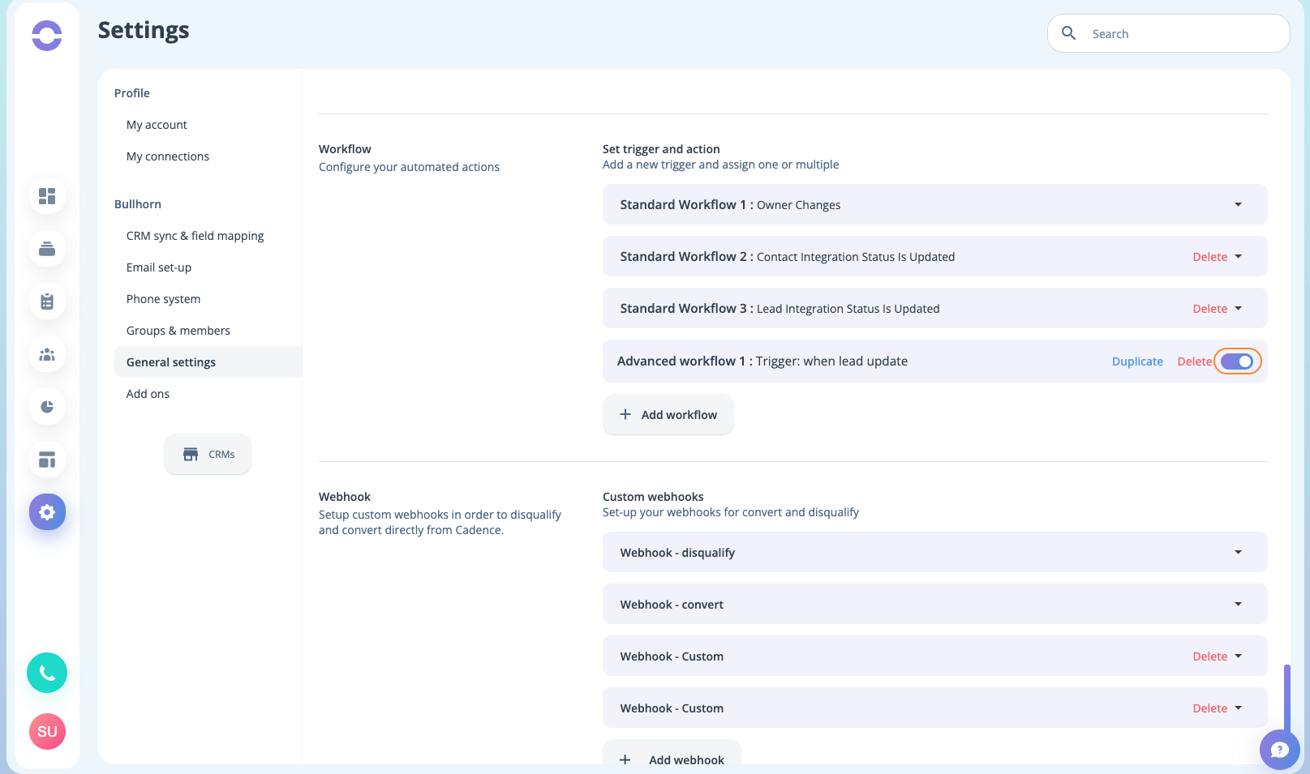1310x774 pixels.
Task: Click the Add workflow button
Action: coord(668,415)
